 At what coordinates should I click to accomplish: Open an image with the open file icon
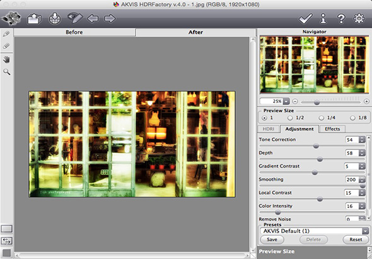tap(35, 18)
